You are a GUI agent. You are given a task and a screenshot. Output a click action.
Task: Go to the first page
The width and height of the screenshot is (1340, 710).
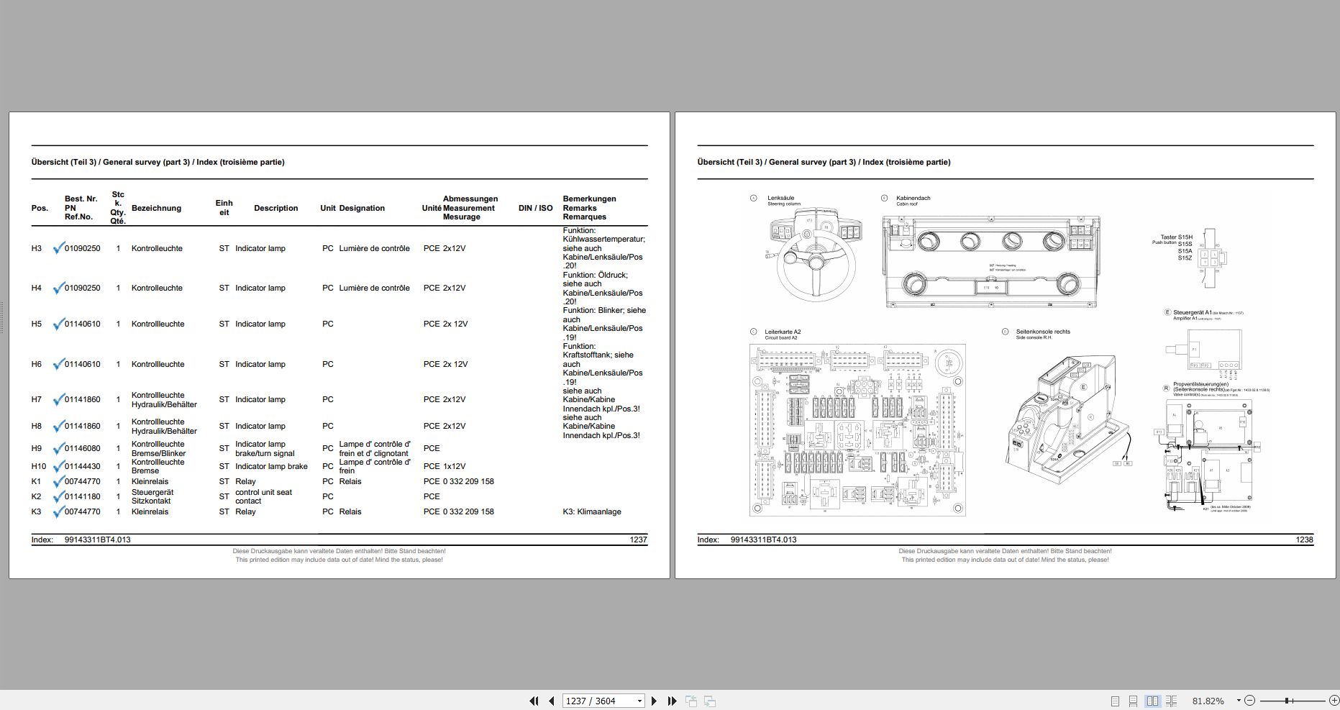[534, 701]
